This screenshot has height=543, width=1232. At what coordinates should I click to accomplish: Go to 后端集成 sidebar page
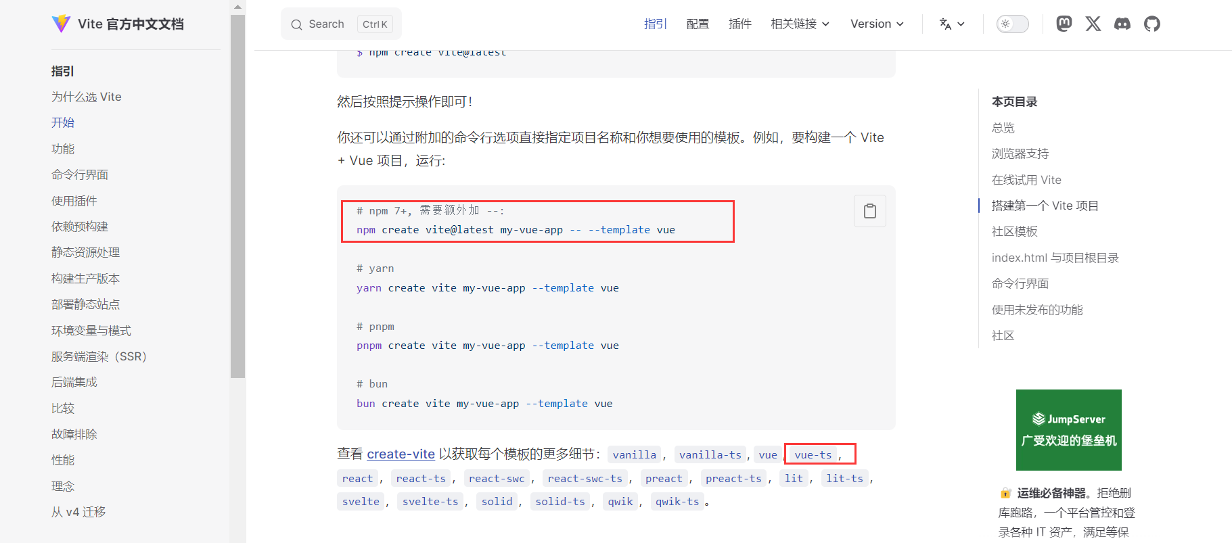[x=74, y=382]
